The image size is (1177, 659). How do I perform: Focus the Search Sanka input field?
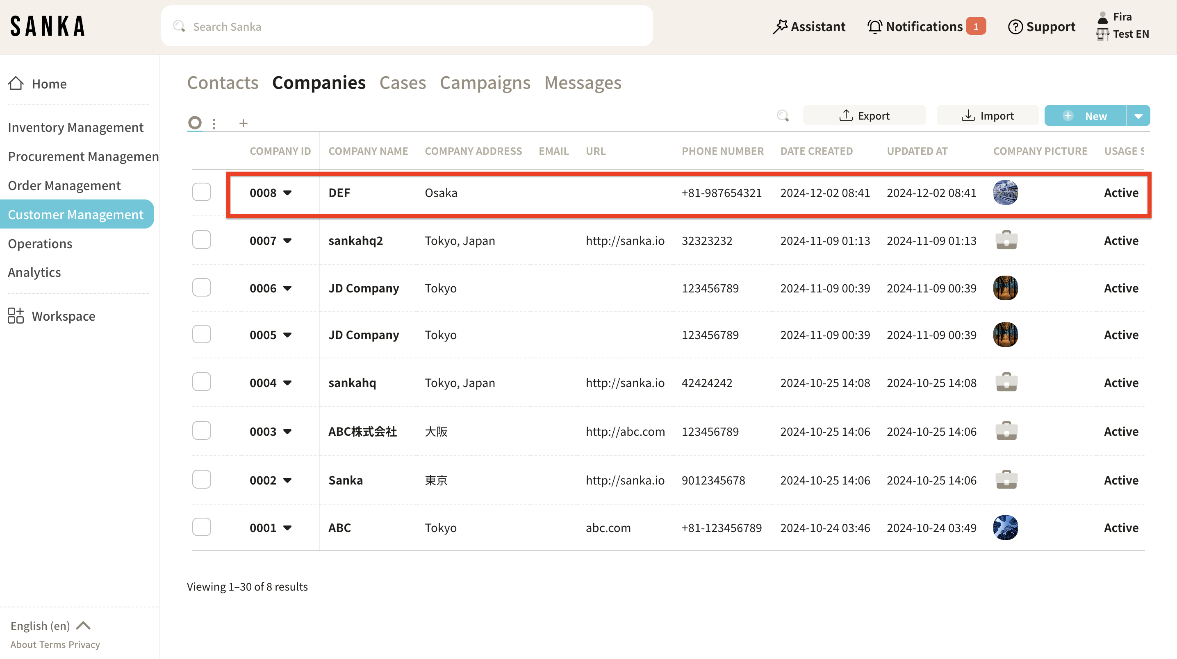pos(407,27)
